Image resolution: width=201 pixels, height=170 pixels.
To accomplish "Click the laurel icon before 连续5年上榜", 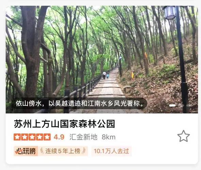I will [42, 151].
